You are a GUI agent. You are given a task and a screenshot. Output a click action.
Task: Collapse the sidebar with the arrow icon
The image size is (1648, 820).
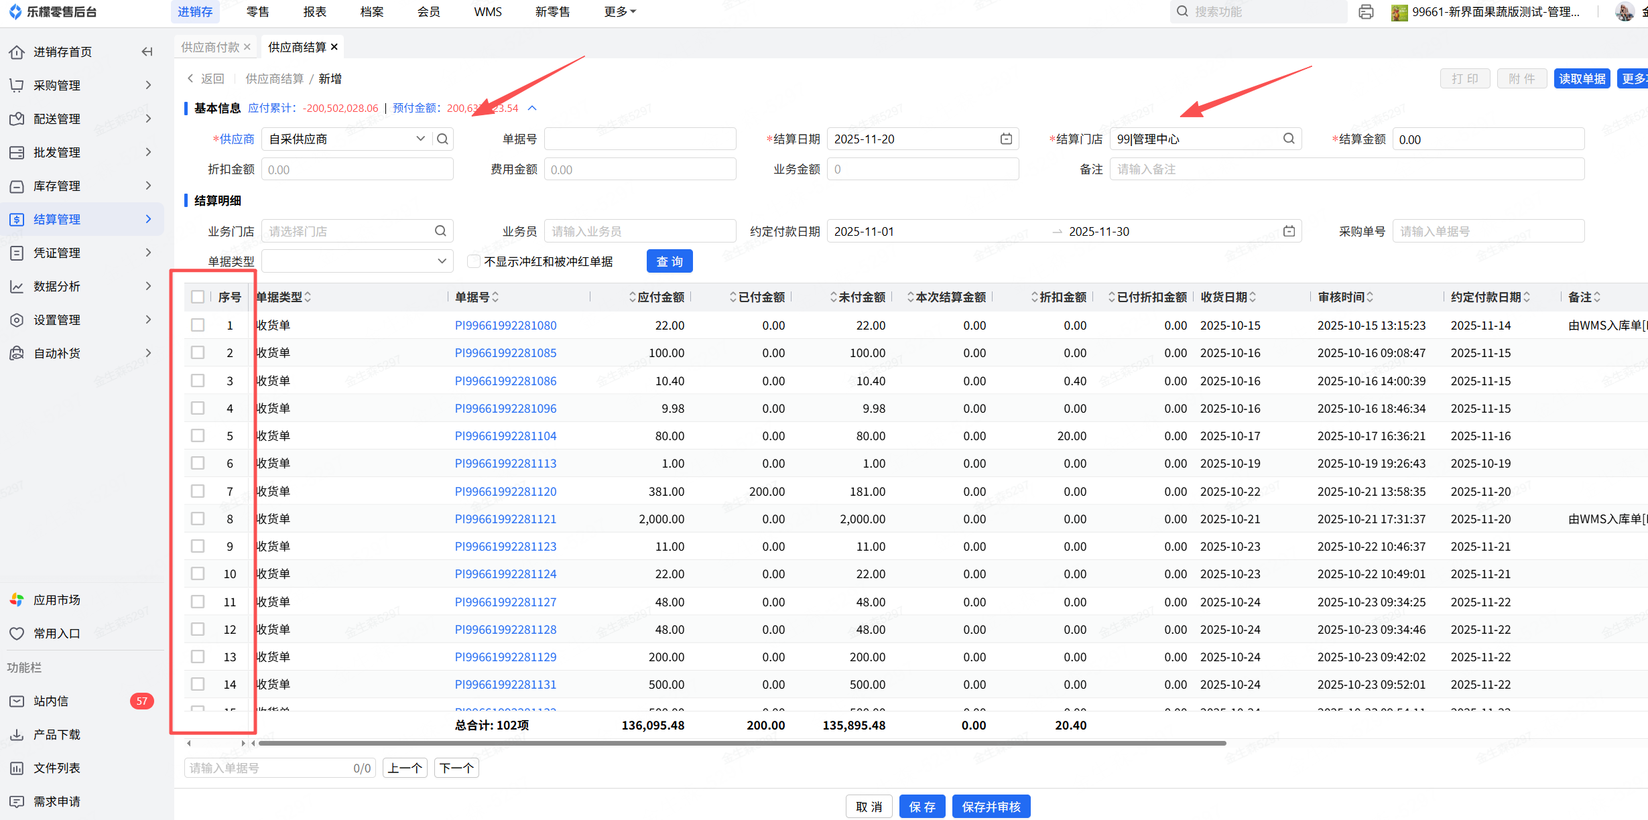(147, 52)
